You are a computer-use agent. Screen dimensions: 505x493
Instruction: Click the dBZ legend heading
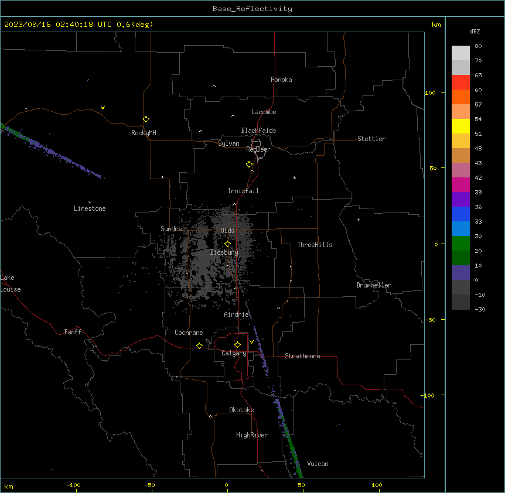pyautogui.click(x=475, y=32)
